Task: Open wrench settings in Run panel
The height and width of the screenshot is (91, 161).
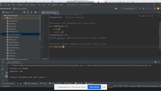Action: tap(3, 69)
